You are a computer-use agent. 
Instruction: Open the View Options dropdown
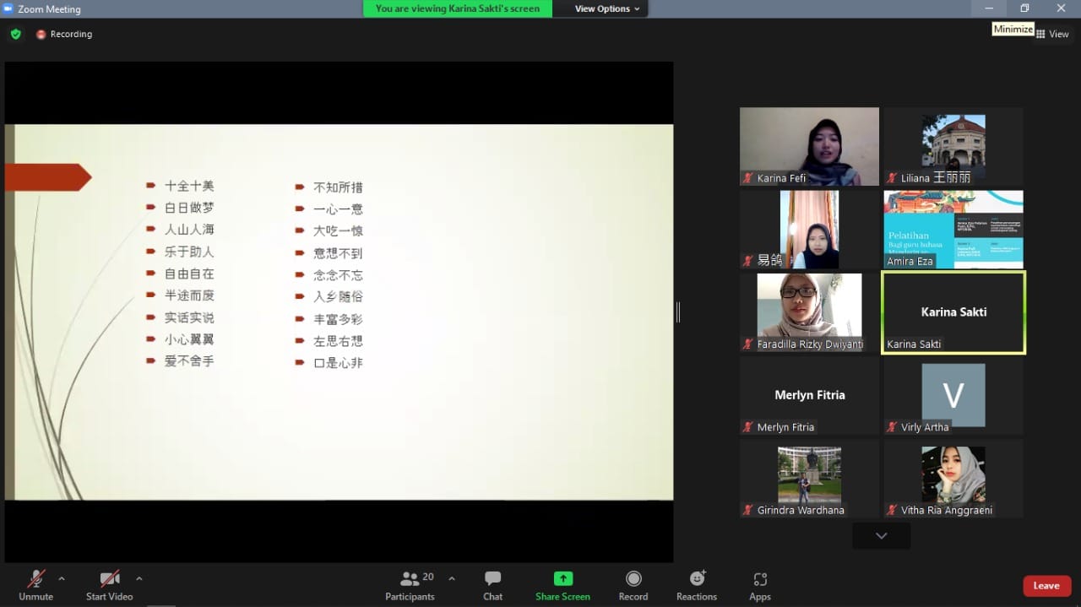coord(607,8)
